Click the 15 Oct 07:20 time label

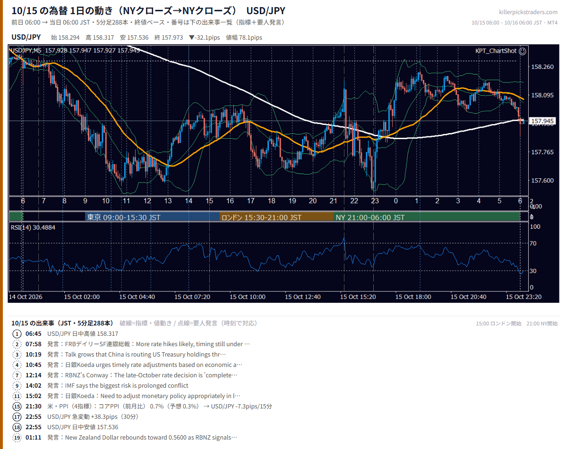click(x=192, y=297)
